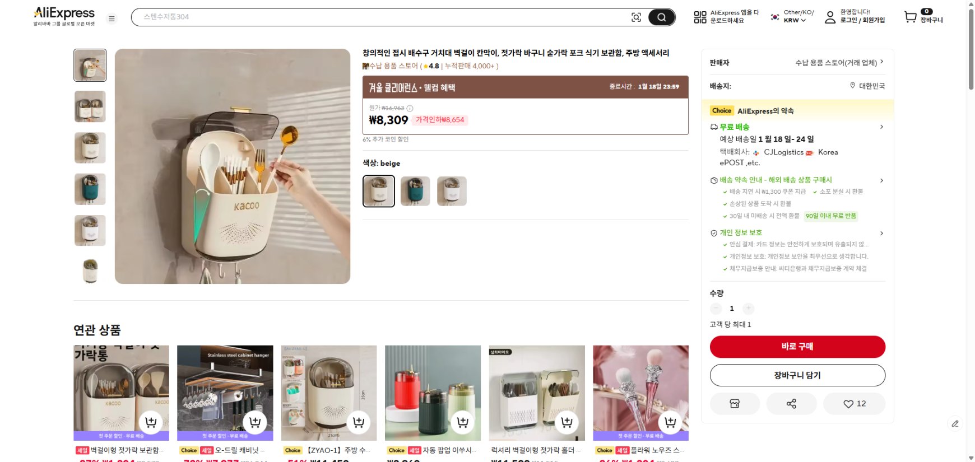Expand the 무료 배송 shipping details
975x462 pixels.
[x=881, y=127]
